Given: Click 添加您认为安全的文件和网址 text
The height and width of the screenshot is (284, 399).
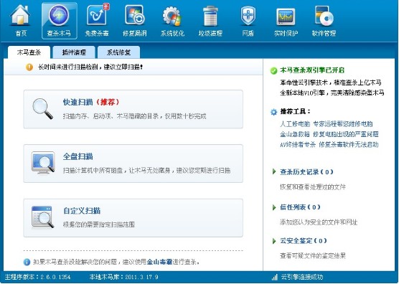Looking at the screenshot, I should tap(319, 222).
